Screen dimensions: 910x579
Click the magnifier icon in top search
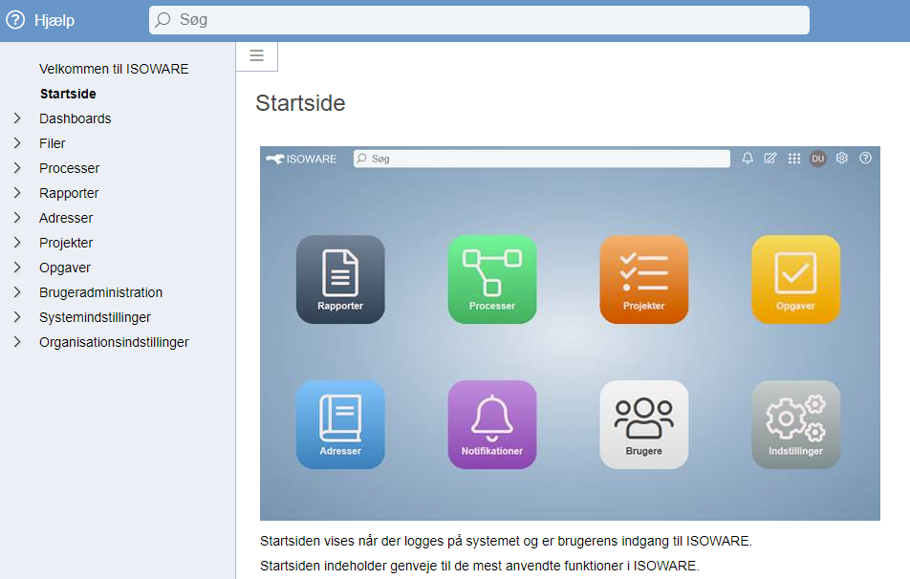point(163,20)
